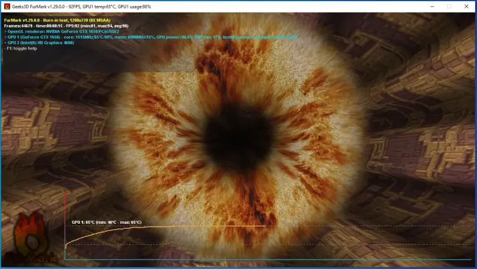Image resolution: width=477 pixels, height=269 pixels.
Task: Click the FurMark app icon in title bar
Action: click(x=7, y=6)
